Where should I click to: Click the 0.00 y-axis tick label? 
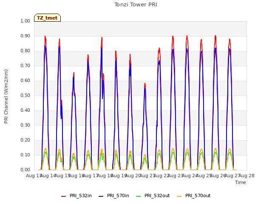click(x=25, y=170)
